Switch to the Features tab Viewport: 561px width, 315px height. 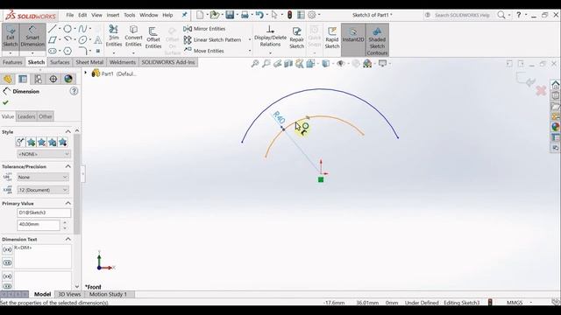12,62
